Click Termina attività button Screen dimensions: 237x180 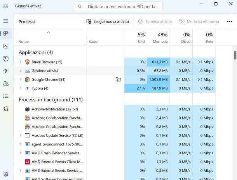tap(155, 21)
